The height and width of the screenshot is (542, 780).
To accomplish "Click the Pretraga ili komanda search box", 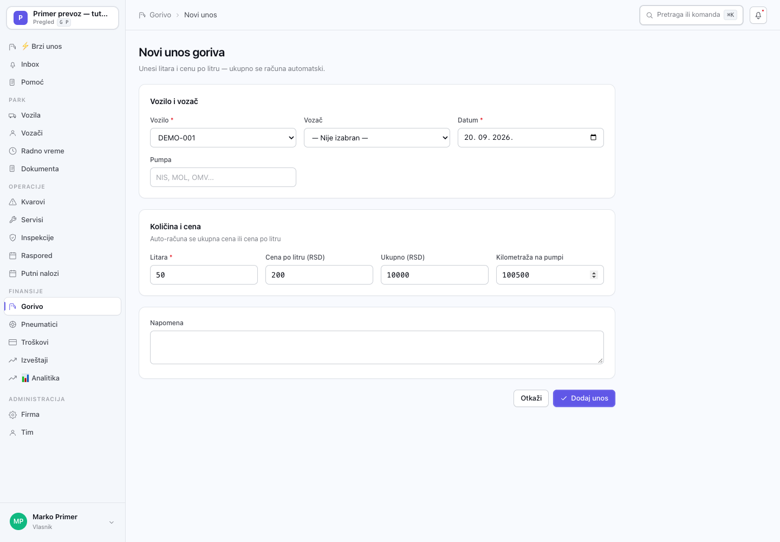I will coord(691,15).
